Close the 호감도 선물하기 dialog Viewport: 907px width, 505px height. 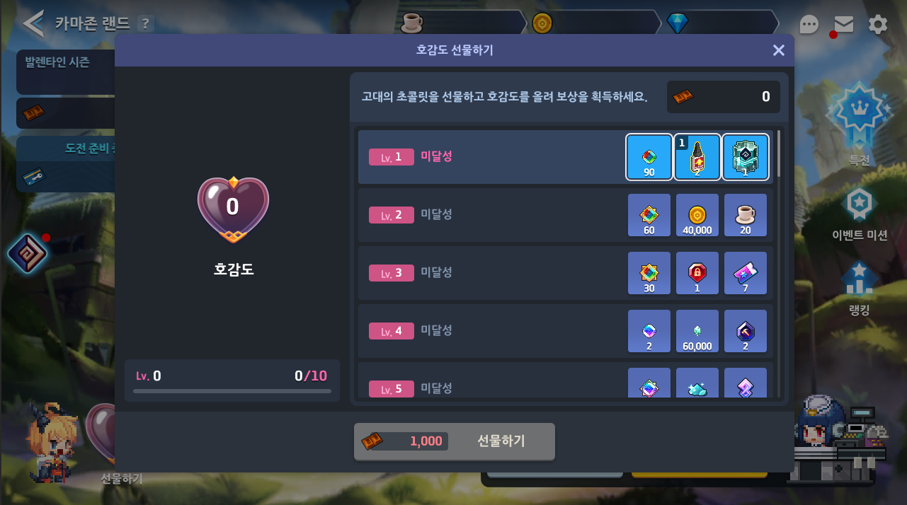coord(779,50)
